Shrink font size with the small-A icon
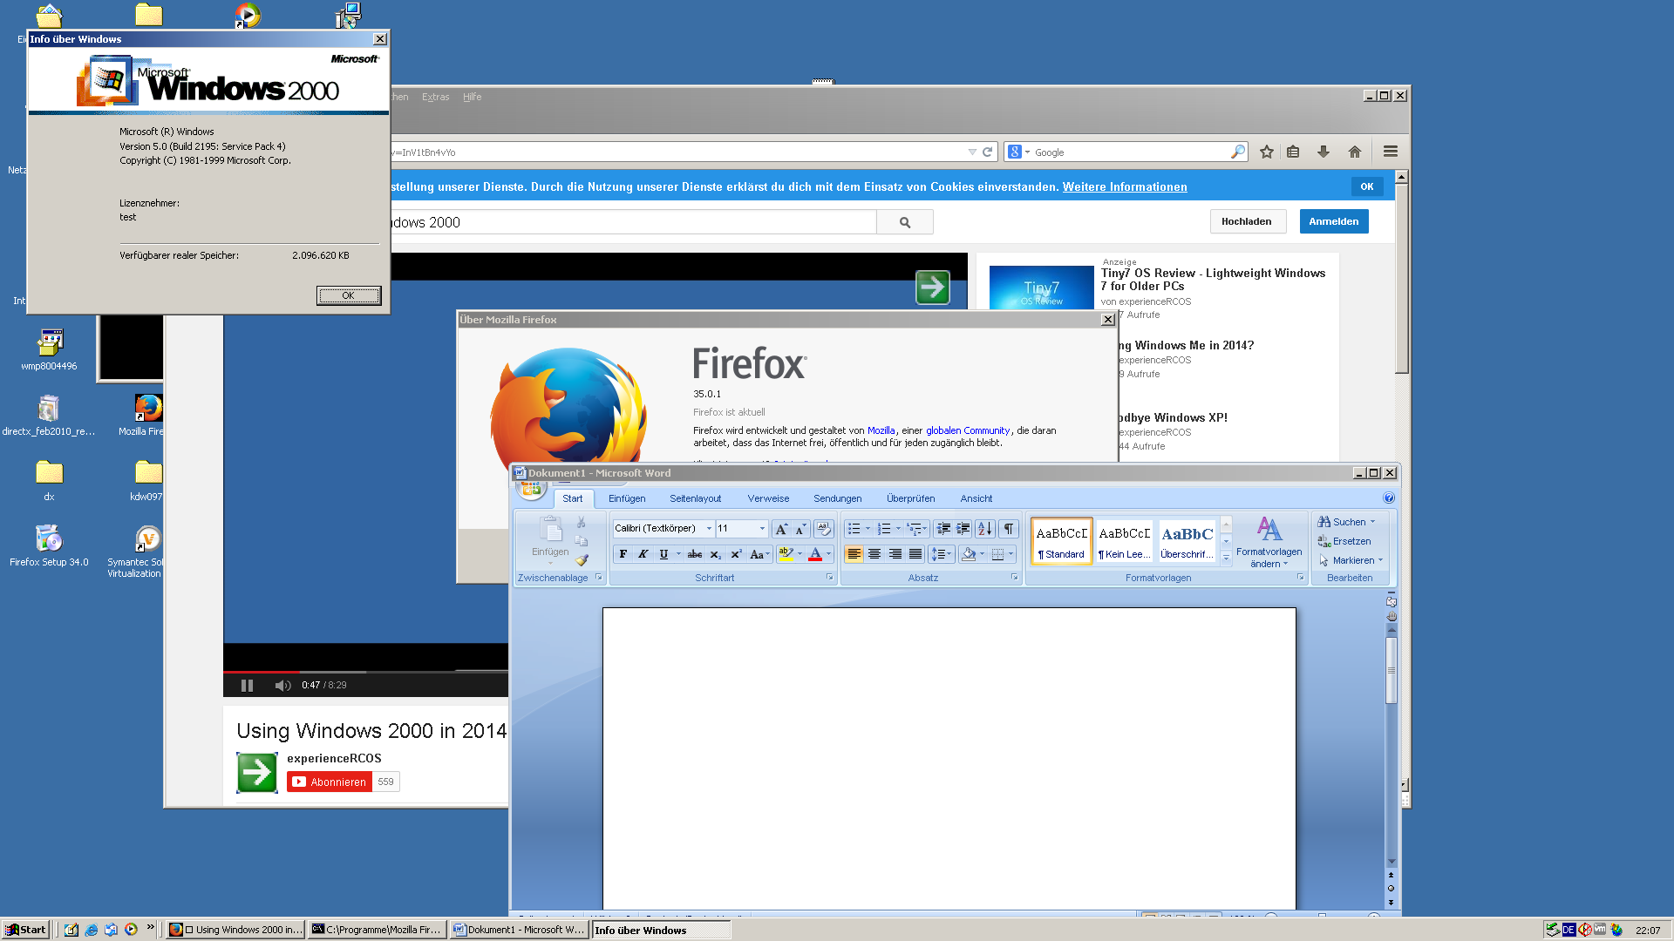1674x941 pixels. point(800,529)
